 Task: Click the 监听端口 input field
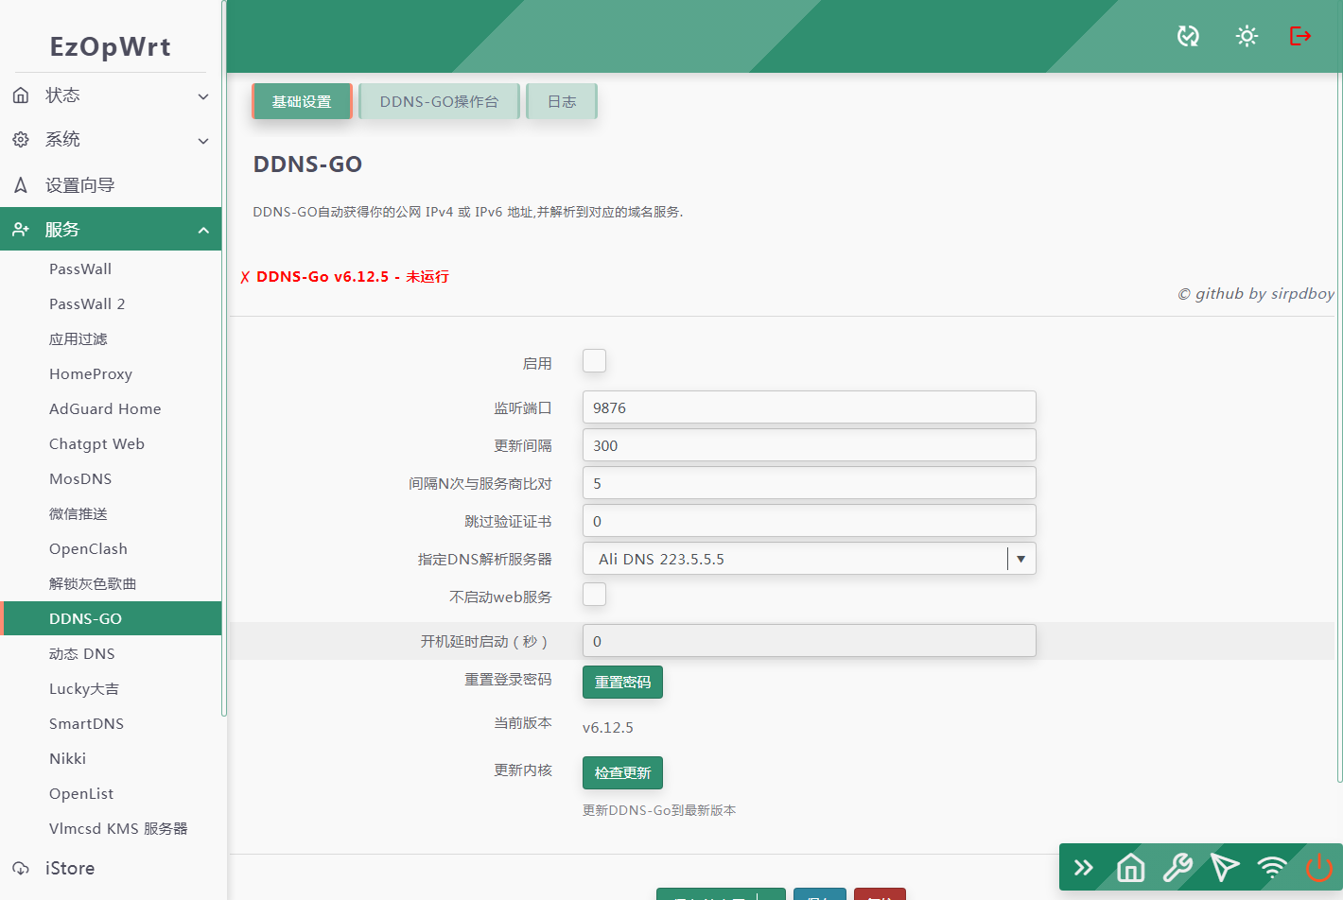pos(810,407)
